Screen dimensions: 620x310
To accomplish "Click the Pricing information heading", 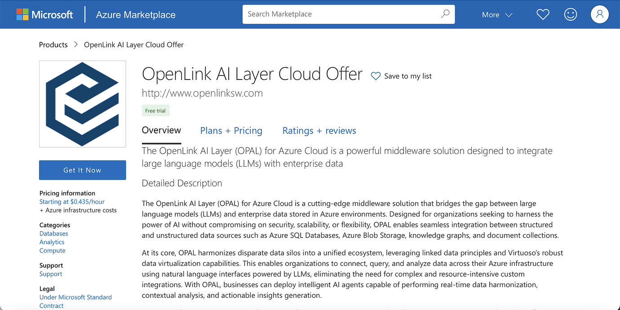I will (67, 193).
